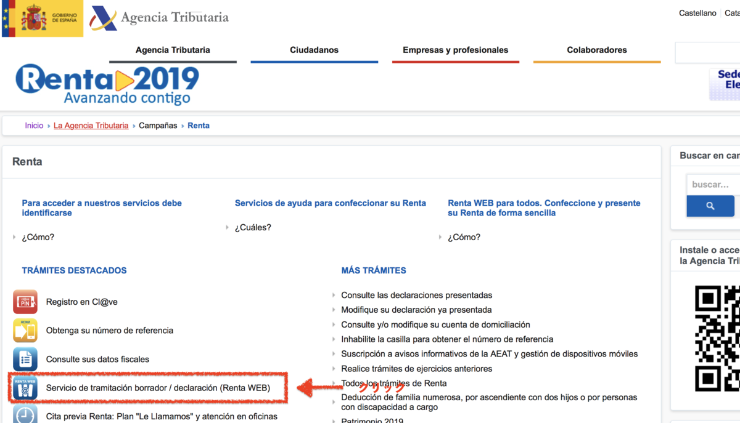Open 'Inhabilite la casilla' número de referencia link
This screenshot has width=740, height=423.
pos(448,339)
